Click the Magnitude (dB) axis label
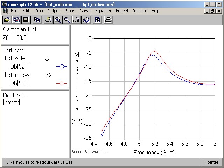The width and height of the screenshot is (224, 168). 77,88
